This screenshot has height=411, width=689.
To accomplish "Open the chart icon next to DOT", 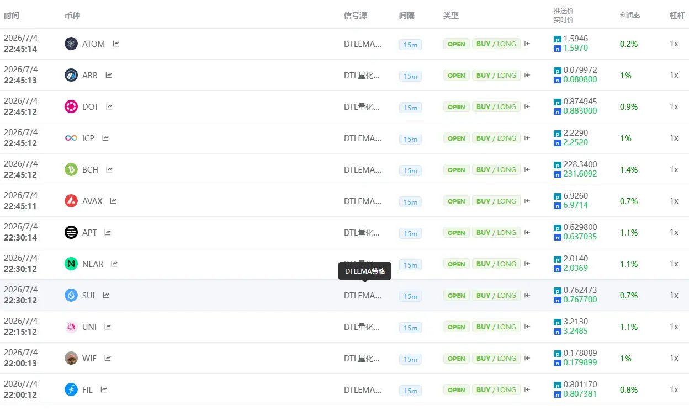I will 109,106.
